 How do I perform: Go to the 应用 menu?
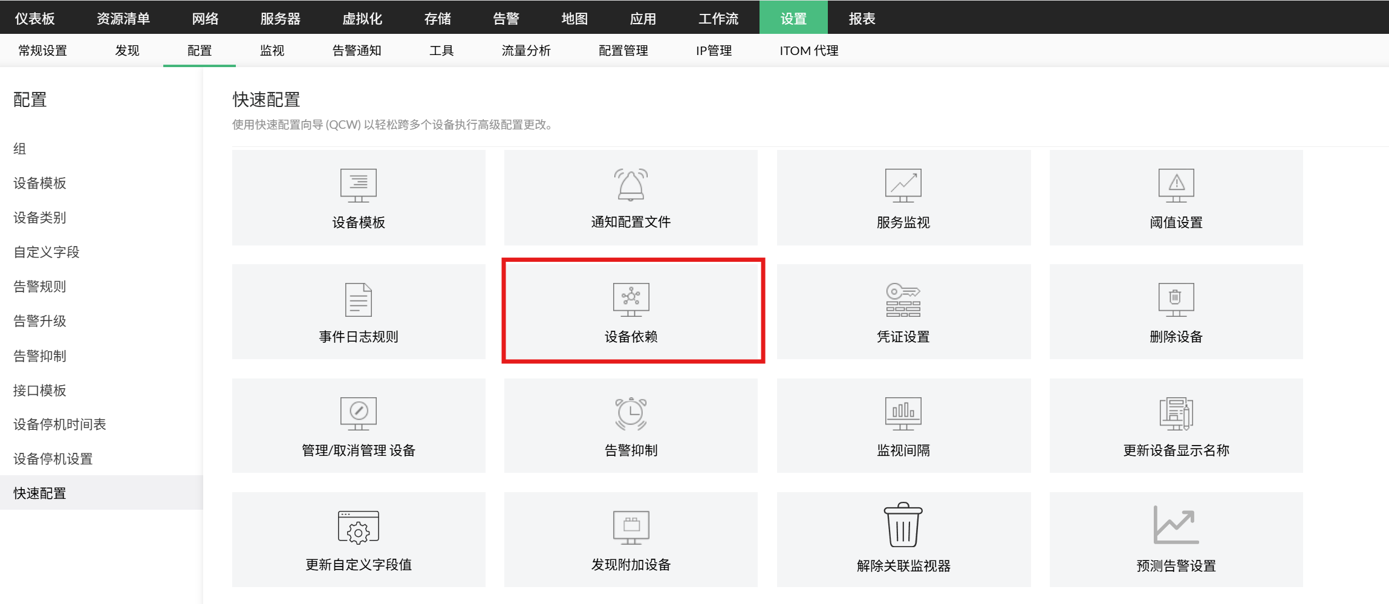[x=643, y=18]
